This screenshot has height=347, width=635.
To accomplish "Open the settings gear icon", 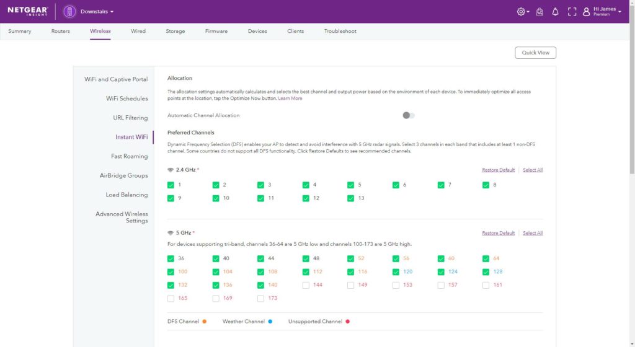I will click(521, 12).
